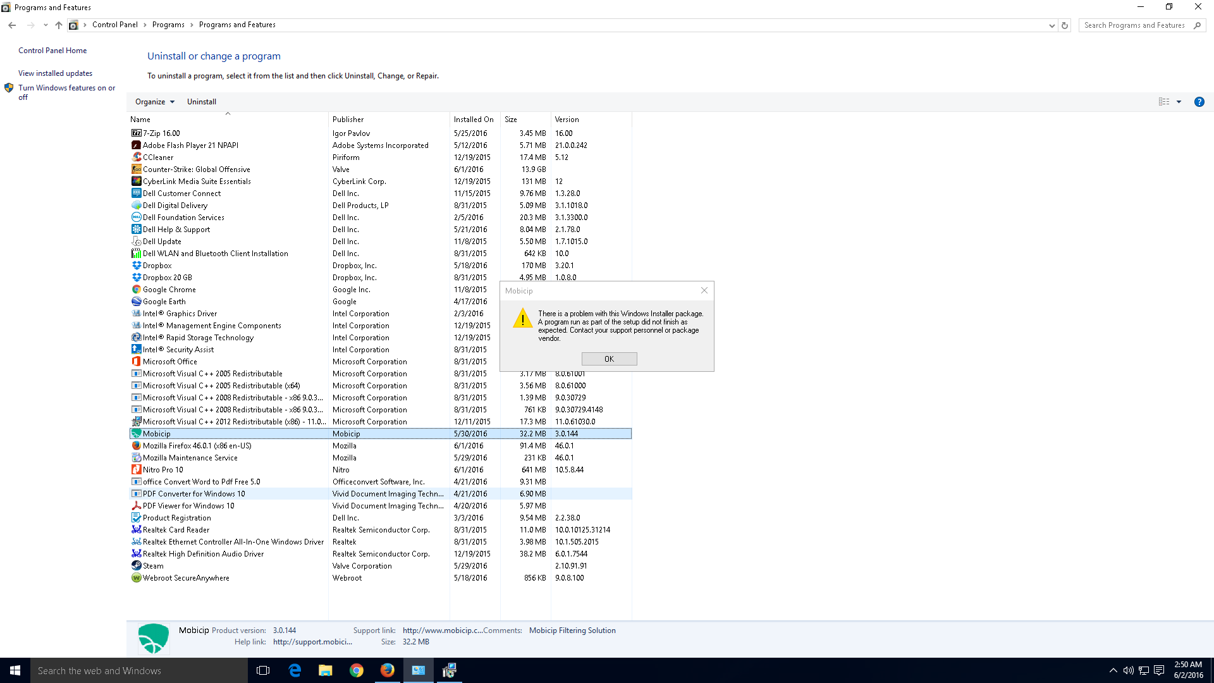The image size is (1214, 683).
Task: Show hidden system tray icons
Action: tap(1113, 670)
